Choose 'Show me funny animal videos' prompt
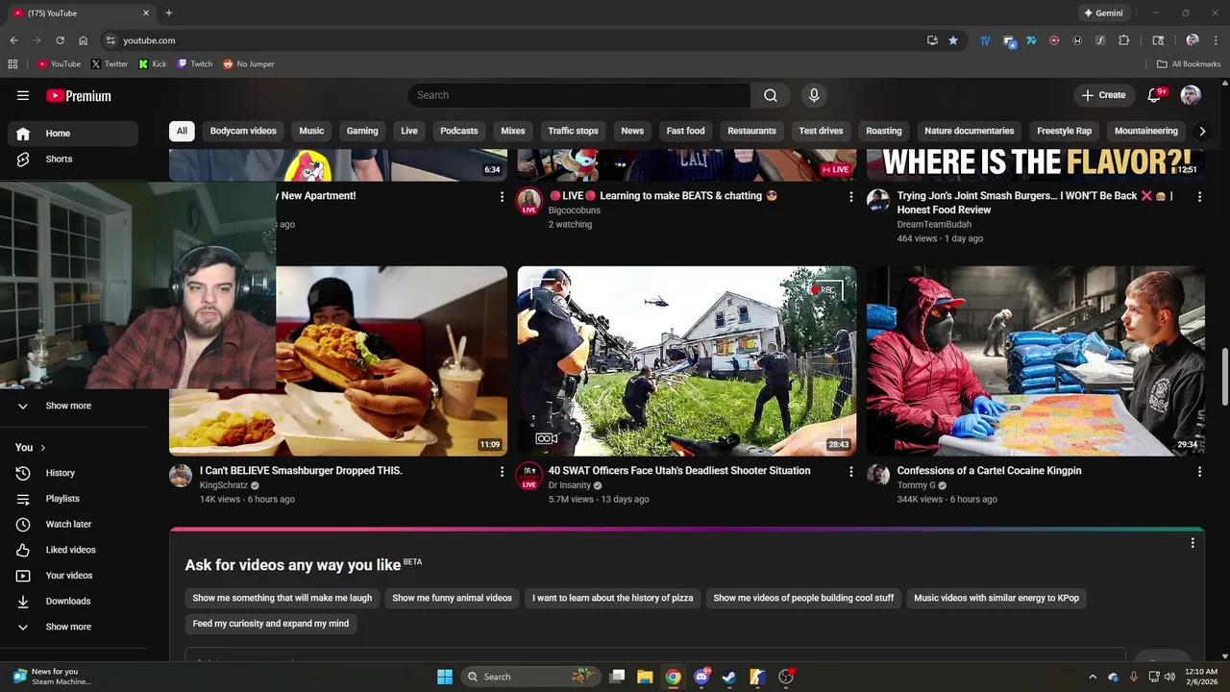This screenshot has height=692, width=1230. (x=452, y=598)
